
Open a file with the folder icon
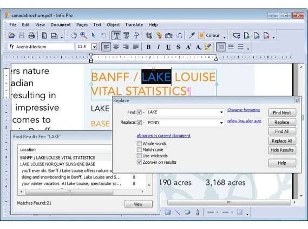pyautogui.click(x=11, y=36)
